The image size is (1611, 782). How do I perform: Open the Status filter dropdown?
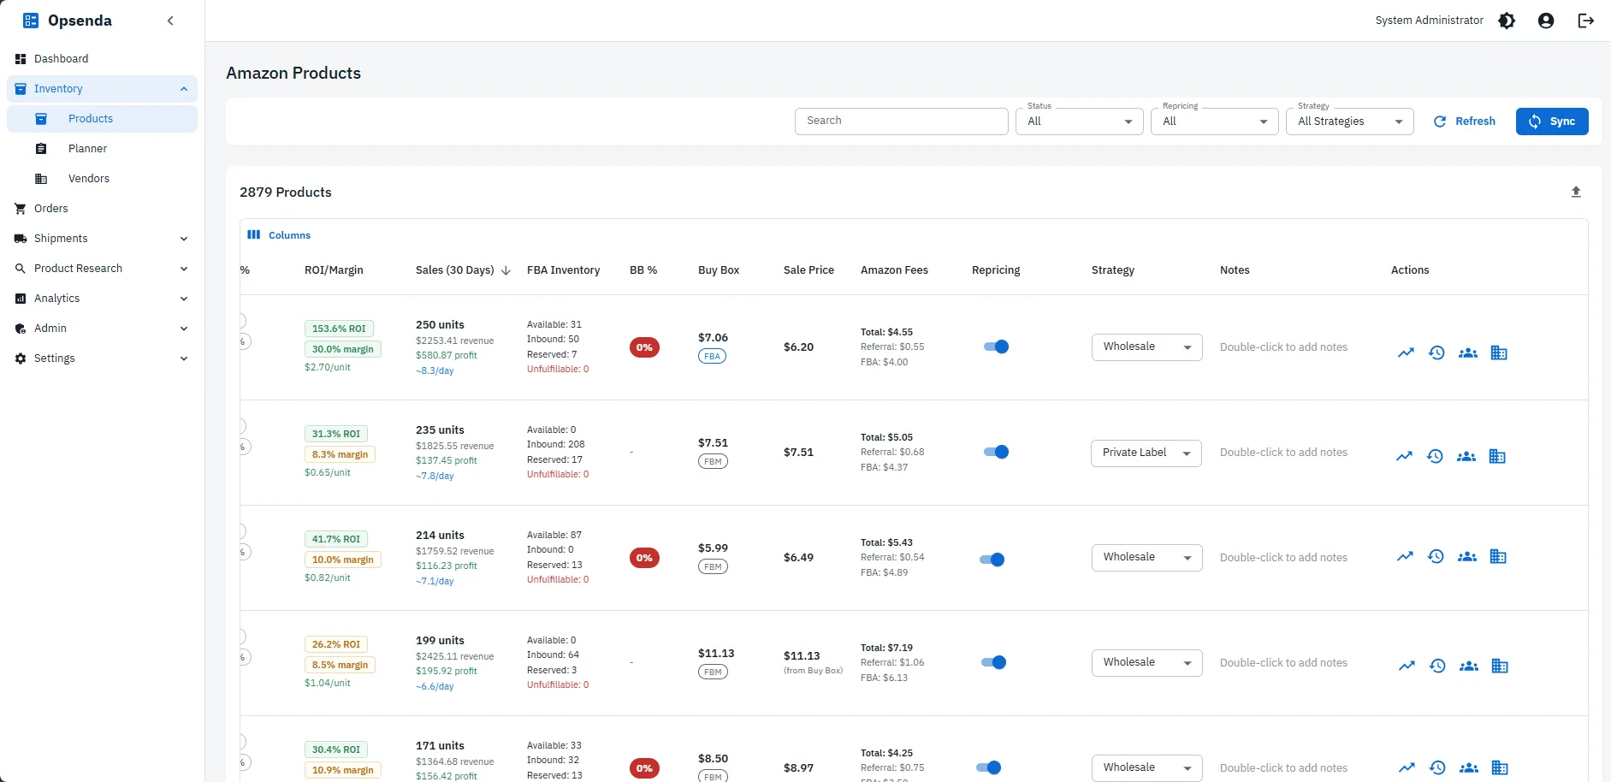pos(1080,121)
